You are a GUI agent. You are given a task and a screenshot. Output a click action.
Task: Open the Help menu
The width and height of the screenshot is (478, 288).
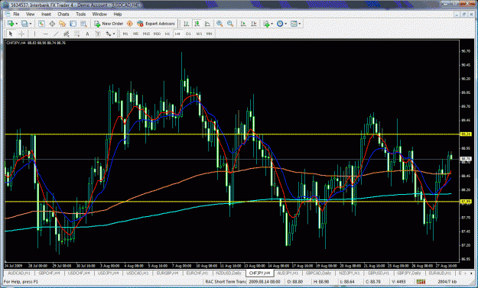pos(117,14)
